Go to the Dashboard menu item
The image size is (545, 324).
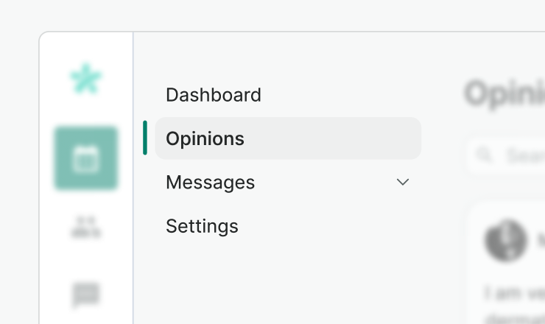coord(214,95)
